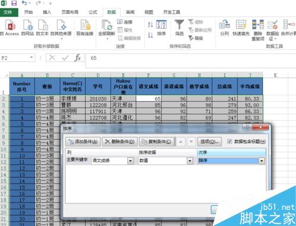Switch to Formulas (公式) tab
Screen dimensions: 296x226
[x=93, y=12]
